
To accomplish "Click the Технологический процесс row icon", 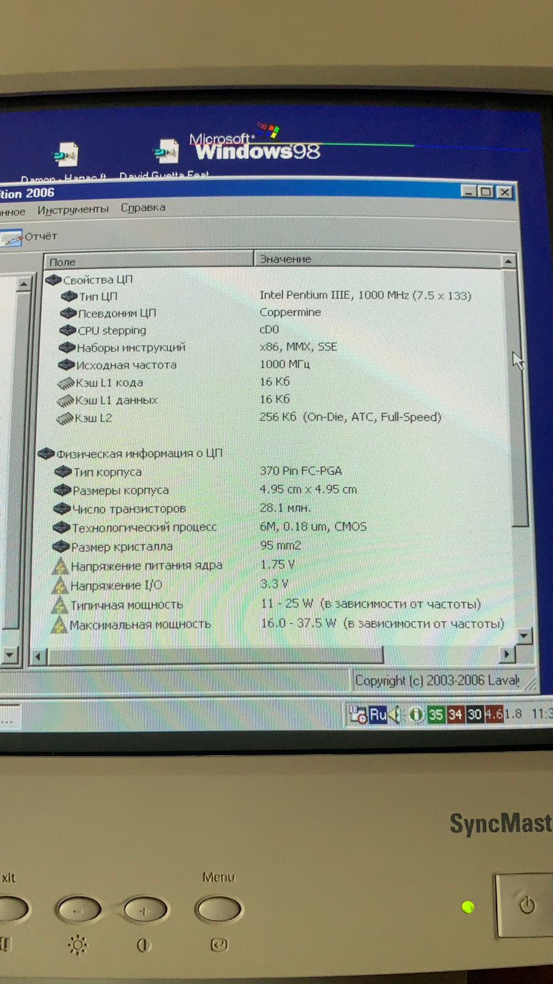I will [61, 527].
